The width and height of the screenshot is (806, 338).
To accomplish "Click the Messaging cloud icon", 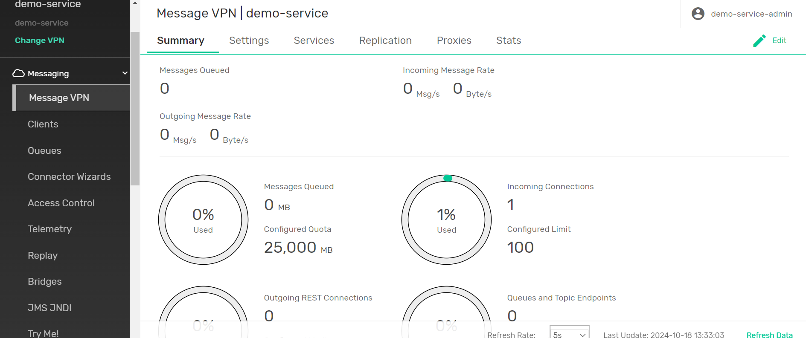I will (18, 73).
